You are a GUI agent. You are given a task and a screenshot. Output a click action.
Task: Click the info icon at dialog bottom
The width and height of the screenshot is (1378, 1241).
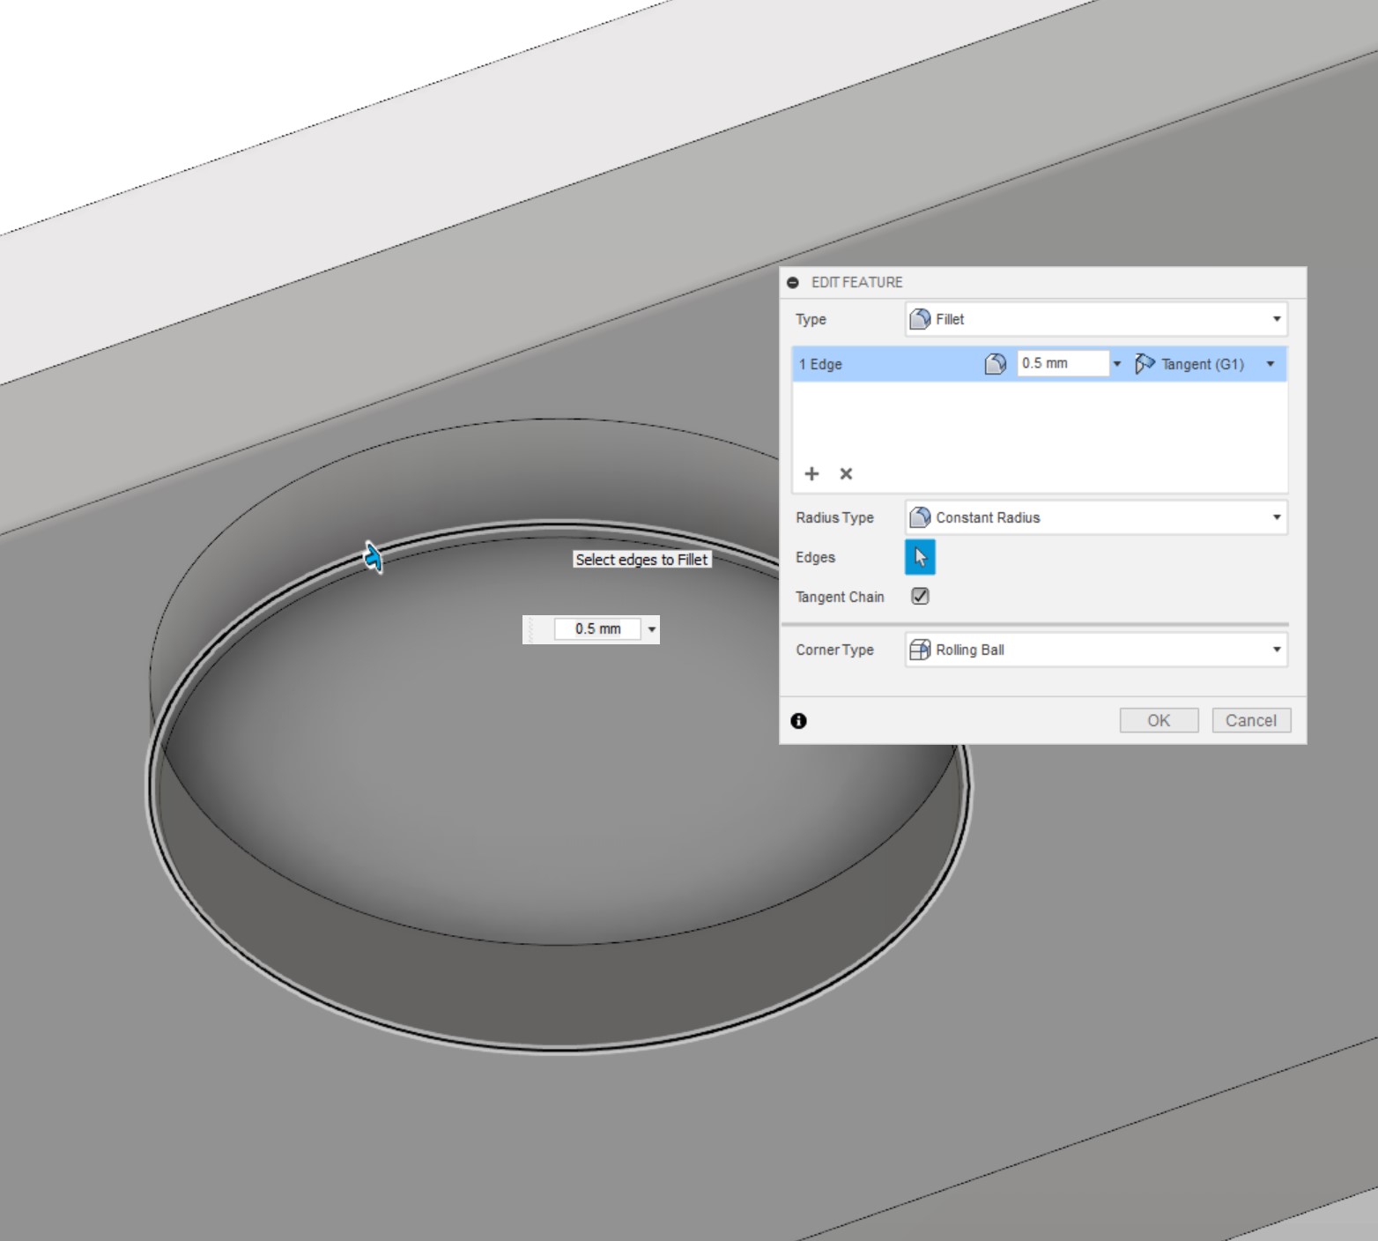click(x=798, y=721)
